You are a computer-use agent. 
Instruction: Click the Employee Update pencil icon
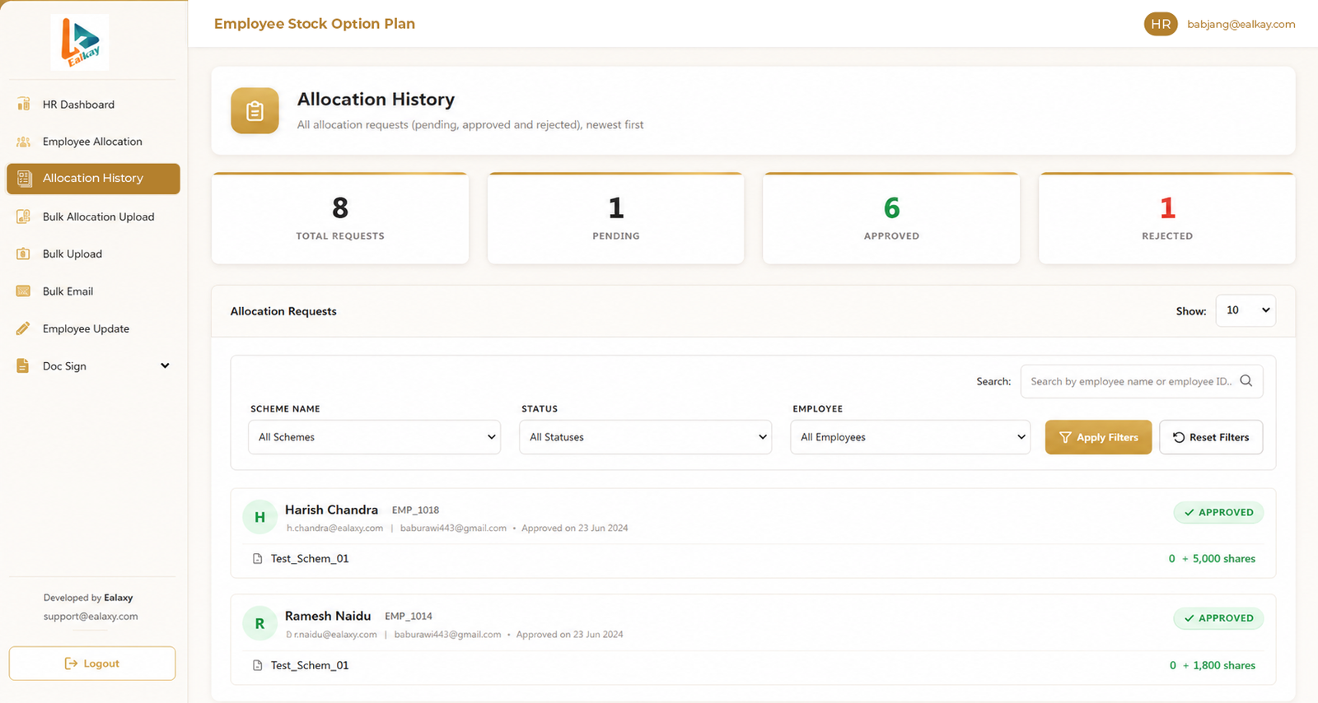(24, 328)
